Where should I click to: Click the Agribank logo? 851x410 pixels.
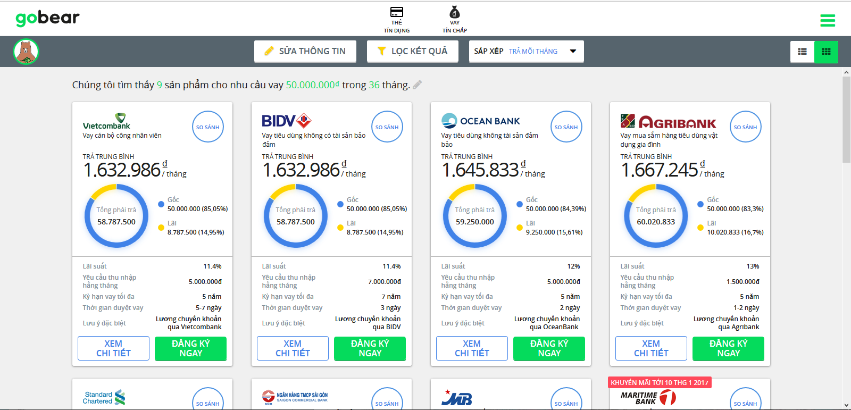coord(668,122)
